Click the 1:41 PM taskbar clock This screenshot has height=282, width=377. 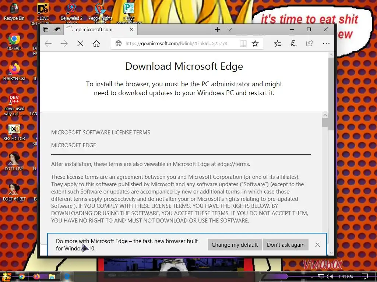pyautogui.click(x=345, y=277)
